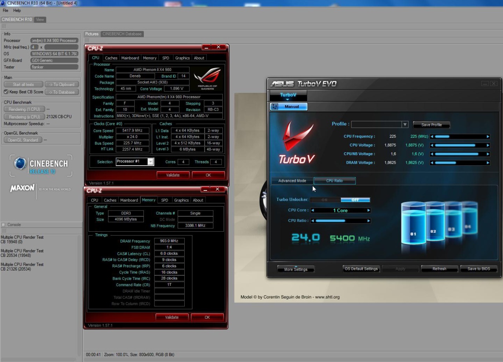503x362 pixels.
Task: Open the CINEBENCH Database tab
Action: coord(122,34)
